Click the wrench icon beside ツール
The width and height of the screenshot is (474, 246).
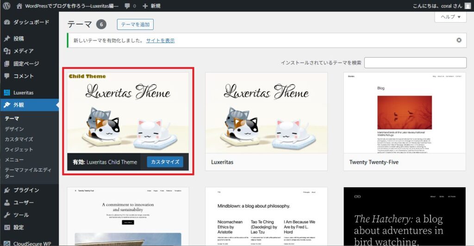(x=7, y=215)
